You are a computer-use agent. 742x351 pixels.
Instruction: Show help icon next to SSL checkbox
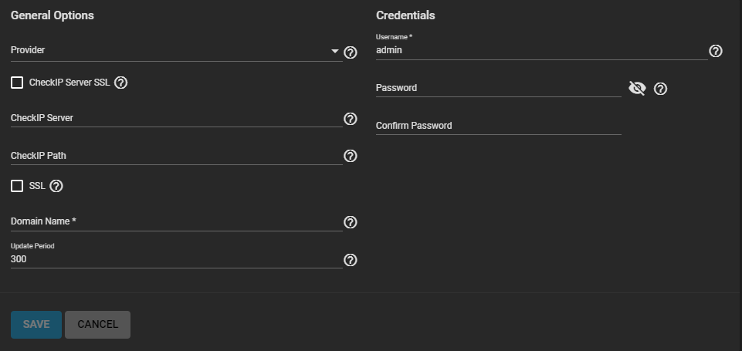(x=56, y=187)
